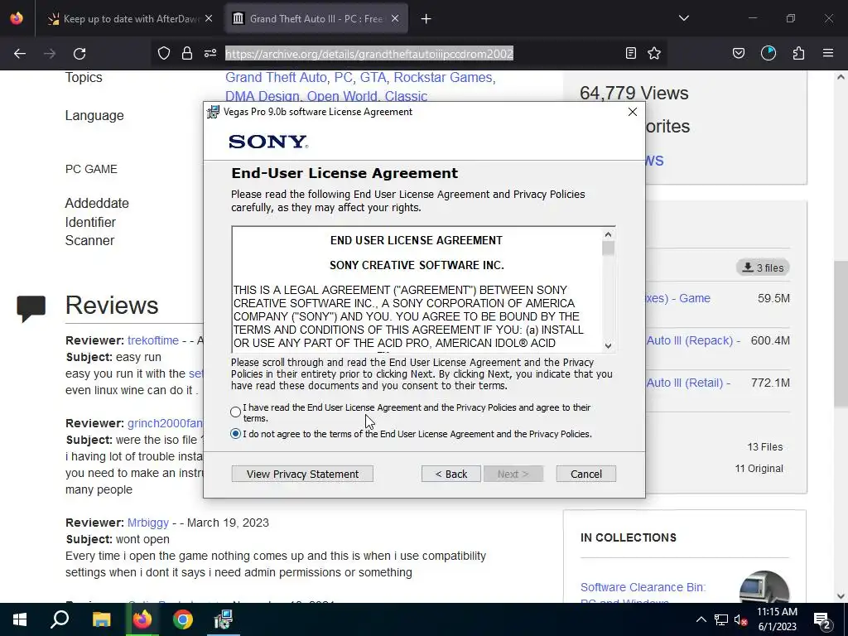Click the Firefox account circle icon

coord(768,53)
